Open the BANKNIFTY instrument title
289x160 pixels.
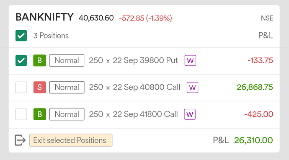click(x=44, y=17)
